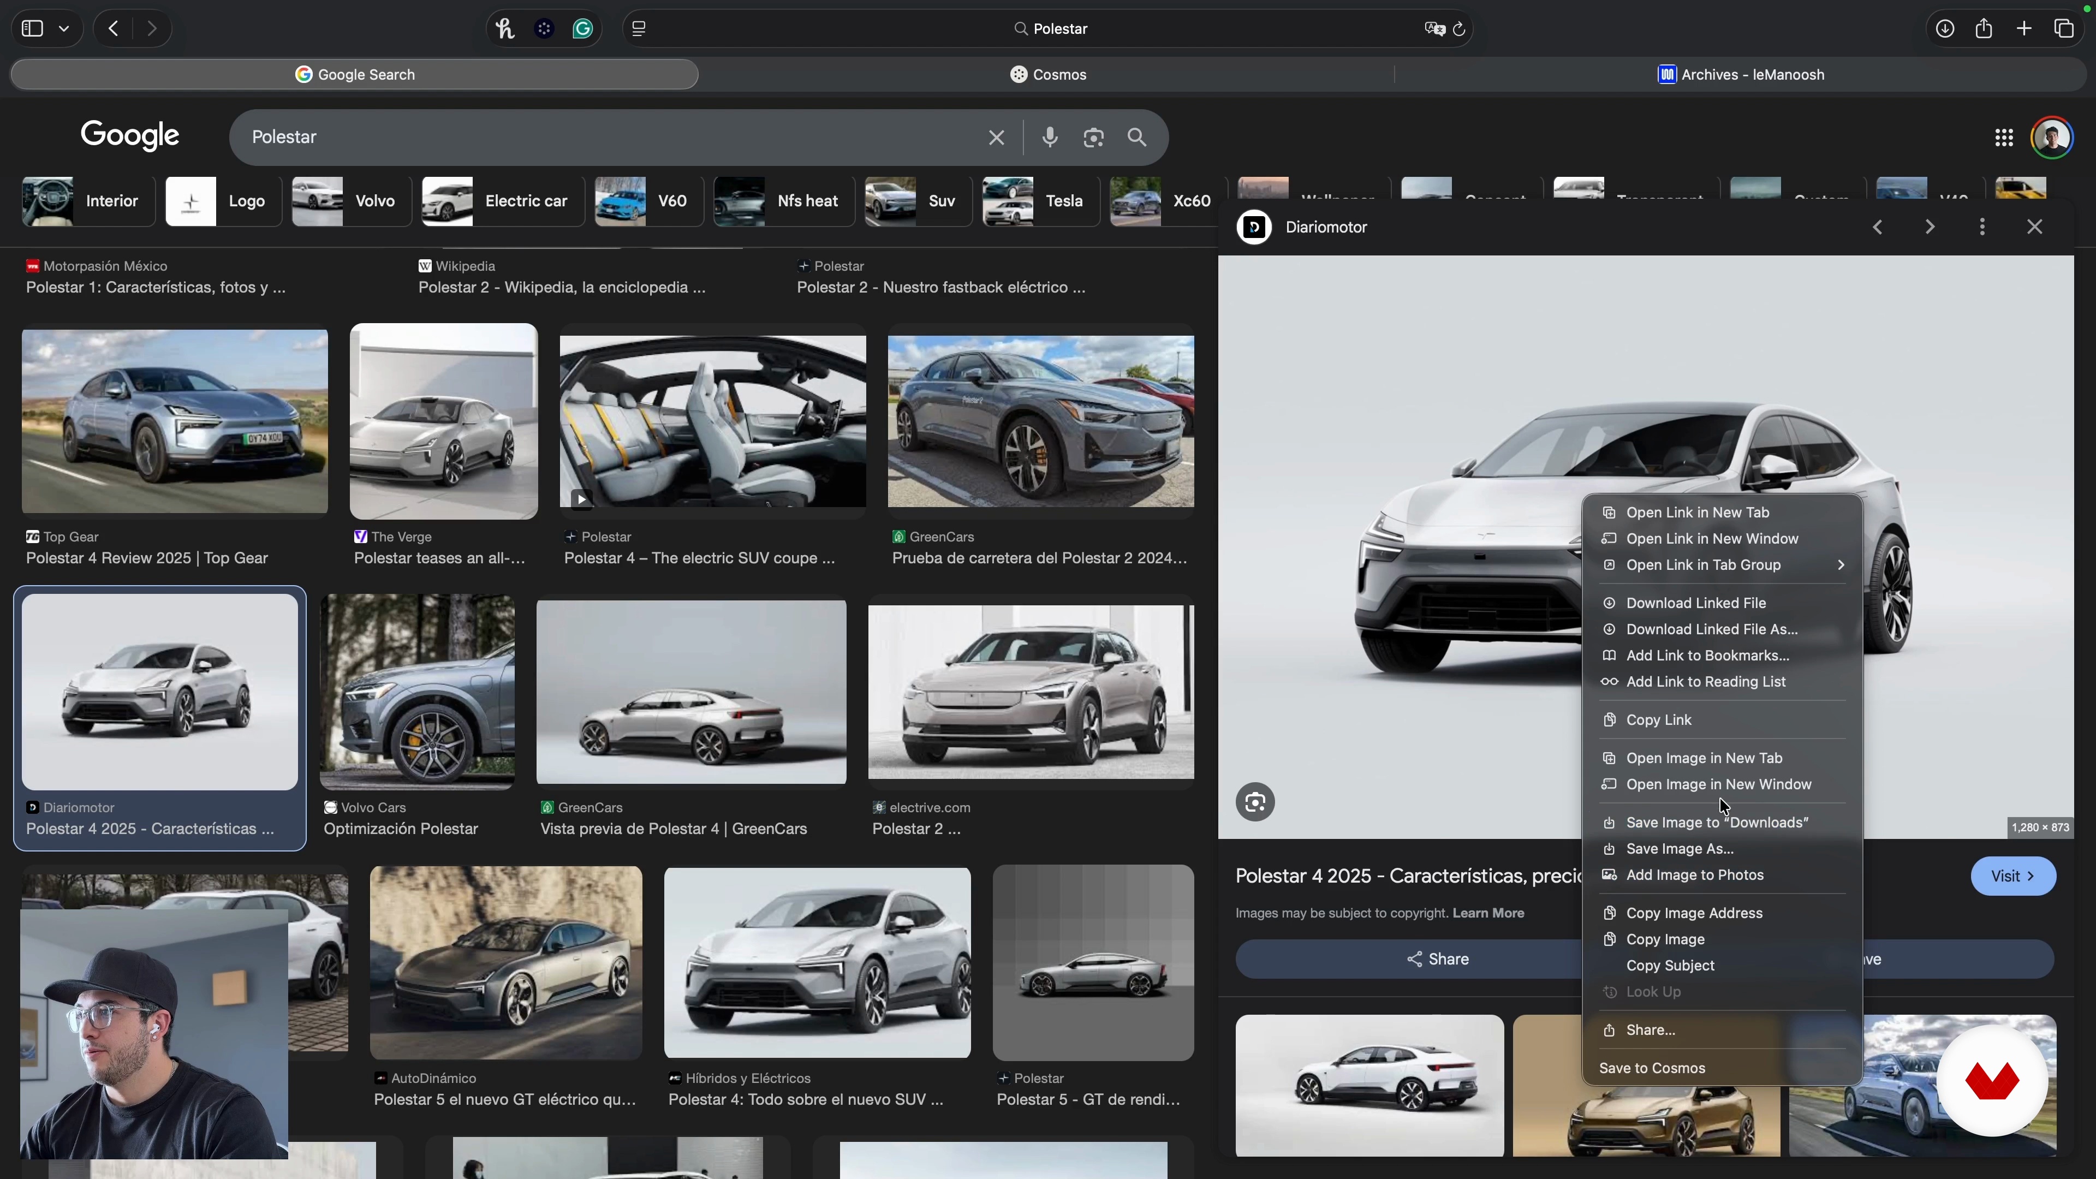Screen dimensions: 2096x1179
Task: Show the next image in preview panel
Action: [1930, 227]
